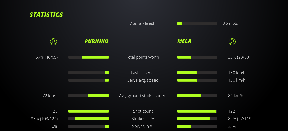Click the Total points won% label
Viewport: 288px width, 131px height.
coord(143,57)
